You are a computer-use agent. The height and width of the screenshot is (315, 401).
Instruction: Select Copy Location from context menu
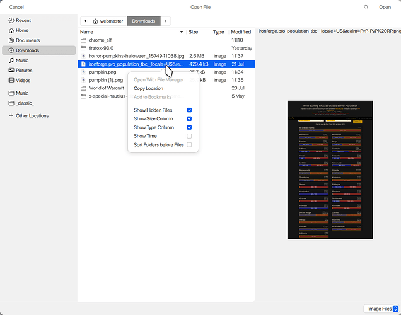point(148,88)
